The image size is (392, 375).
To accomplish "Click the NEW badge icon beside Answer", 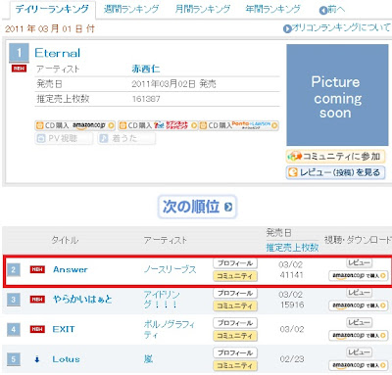I will [x=37, y=269].
